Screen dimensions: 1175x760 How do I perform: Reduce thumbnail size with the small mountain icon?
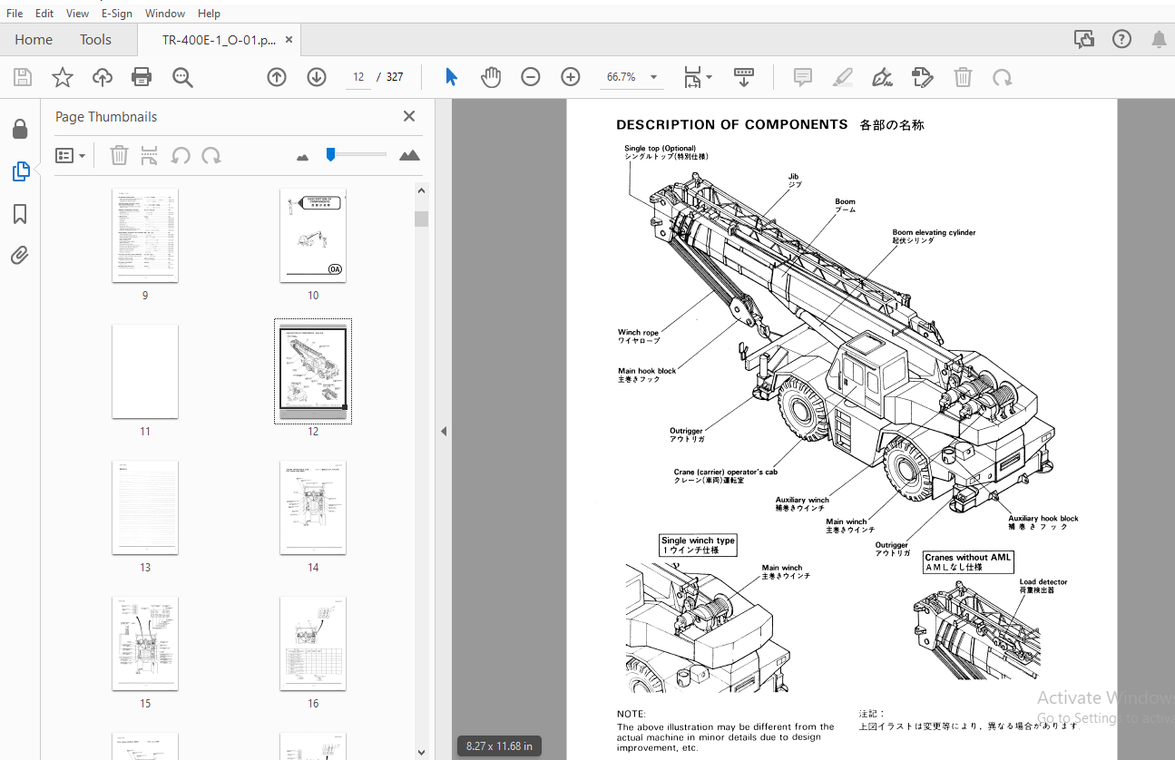pos(303,157)
